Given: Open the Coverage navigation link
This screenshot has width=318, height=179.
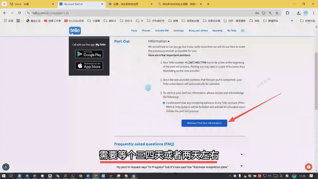Looking at the screenshot, I should pos(178,31).
